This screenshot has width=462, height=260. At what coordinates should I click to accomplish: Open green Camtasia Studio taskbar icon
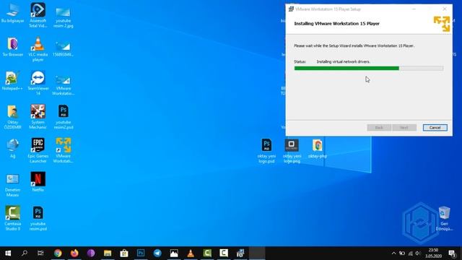point(207,253)
